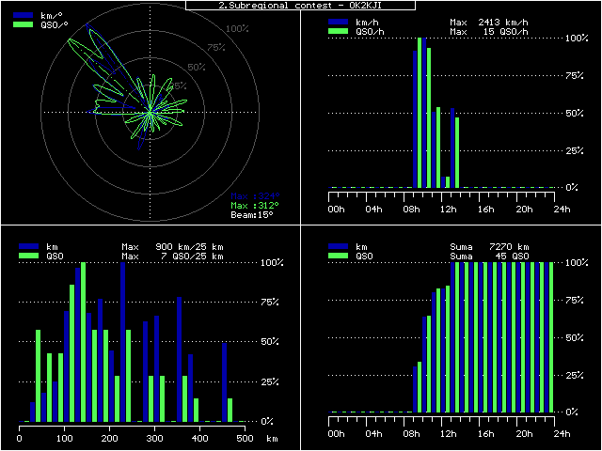Click the green QSO/° legend swatch
602x451 pixels.
[23, 24]
